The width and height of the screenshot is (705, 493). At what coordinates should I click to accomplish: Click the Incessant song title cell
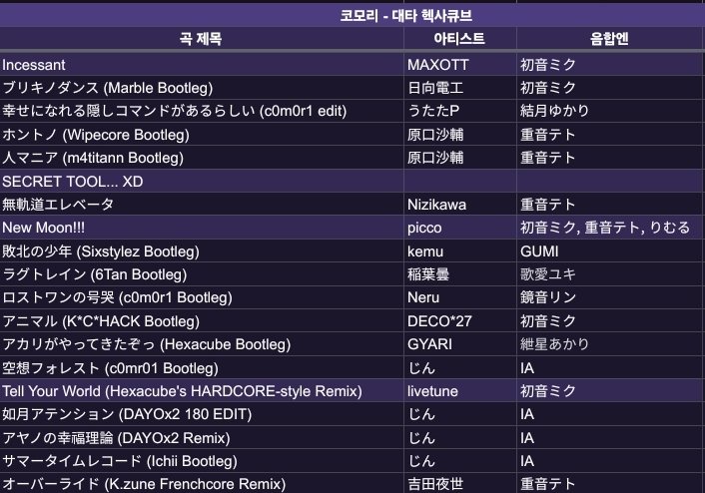(202, 65)
